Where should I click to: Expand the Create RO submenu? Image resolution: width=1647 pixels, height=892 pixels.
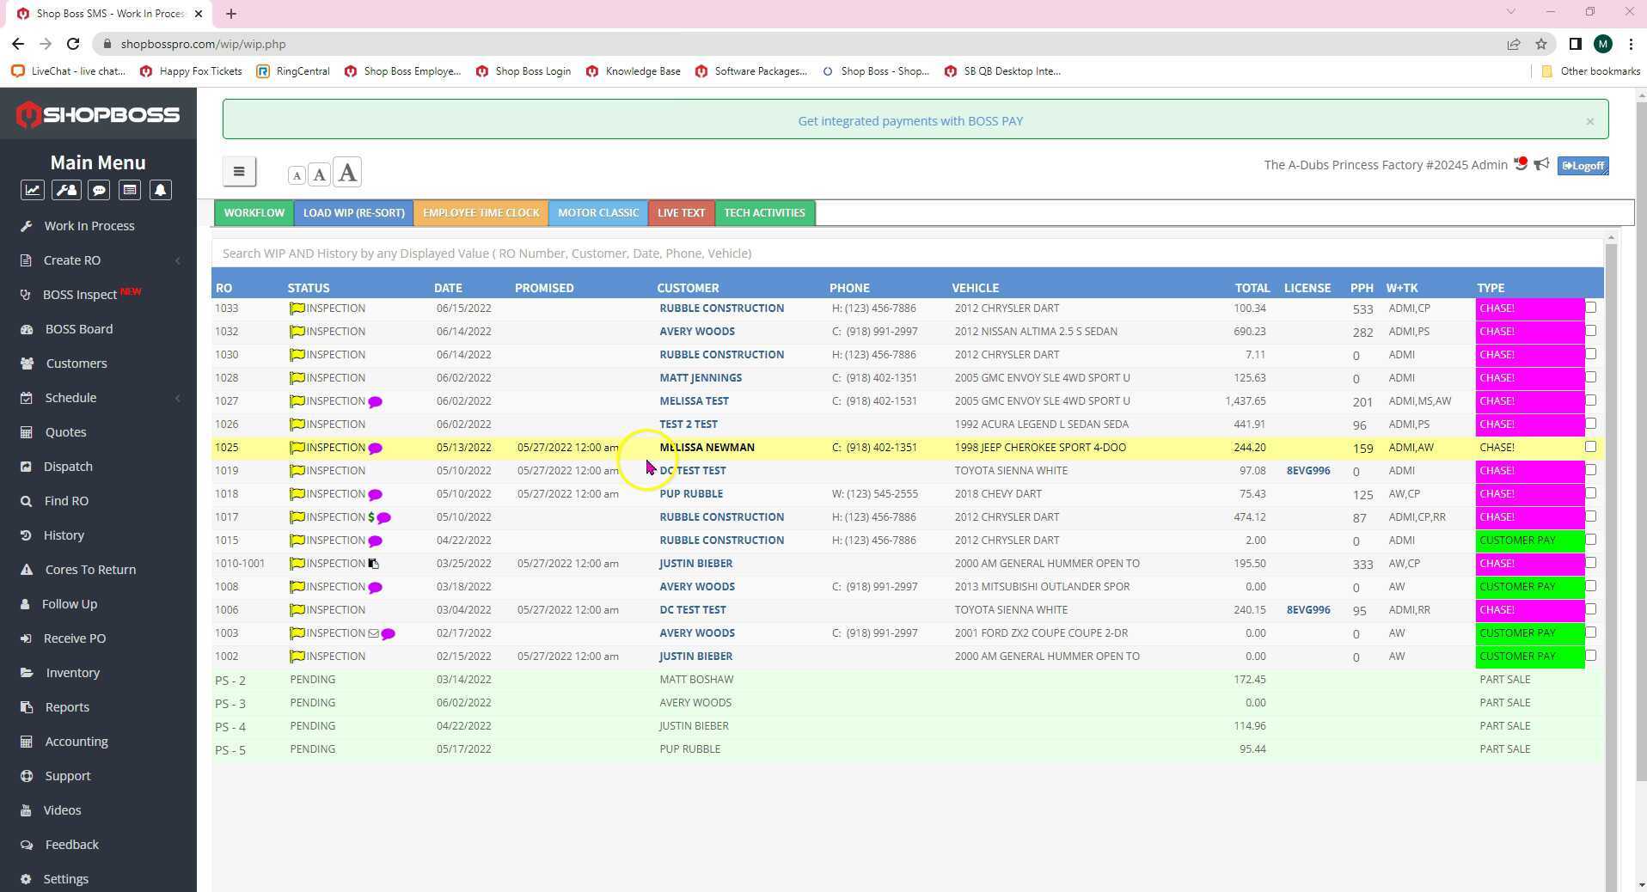(x=177, y=260)
